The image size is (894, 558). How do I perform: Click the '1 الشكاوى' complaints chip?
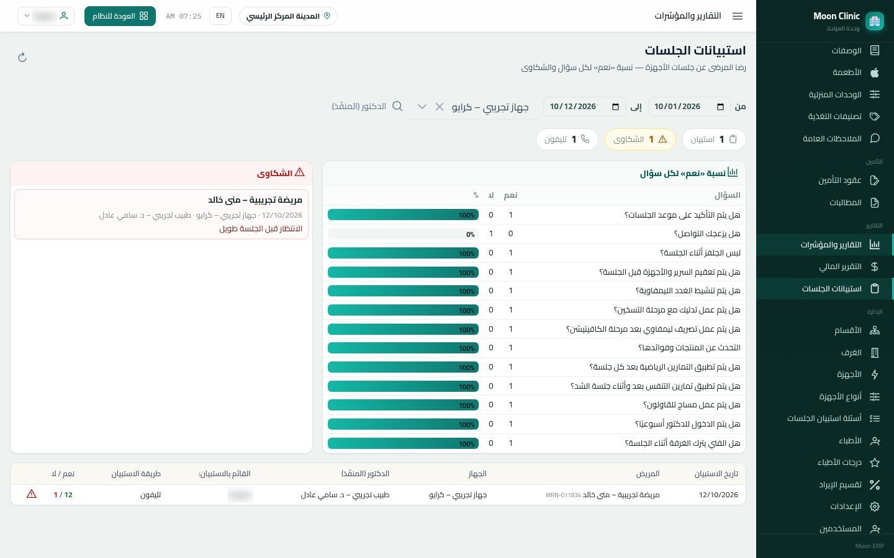pos(640,139)
